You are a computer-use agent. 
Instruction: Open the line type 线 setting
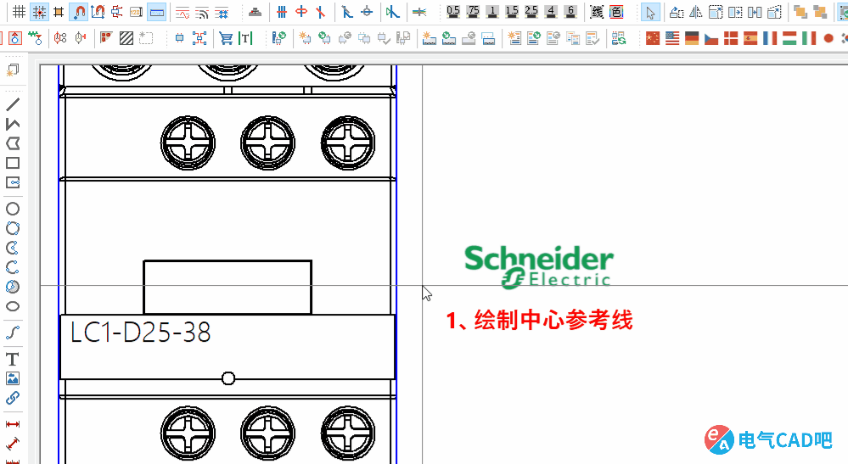tap(597, 12)
